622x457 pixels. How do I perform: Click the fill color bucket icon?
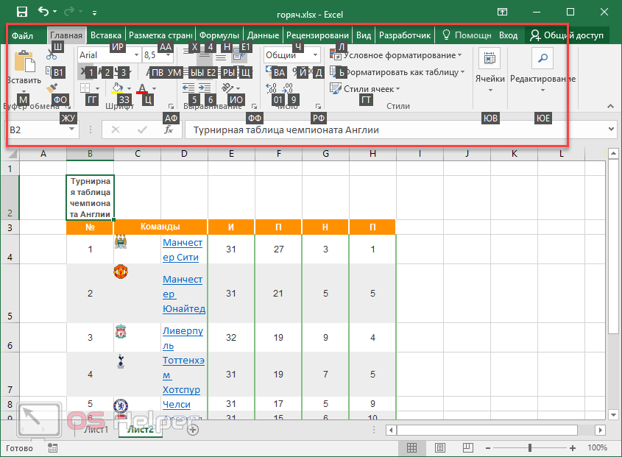[118, 88]
